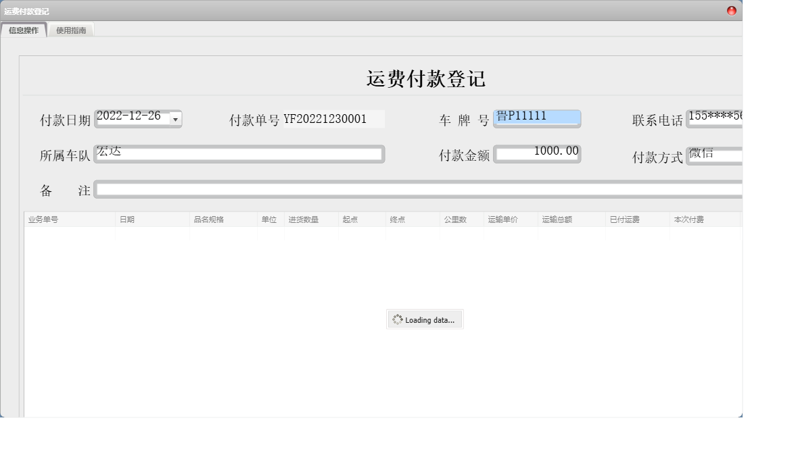Click the 联系电话 phone number field
798x464 pixels.
[713, 118]
